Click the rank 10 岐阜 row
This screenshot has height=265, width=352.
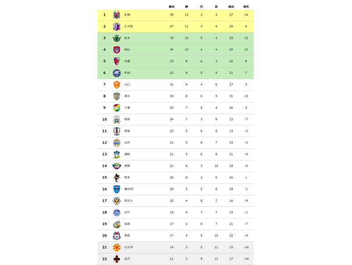click(175, 120)
